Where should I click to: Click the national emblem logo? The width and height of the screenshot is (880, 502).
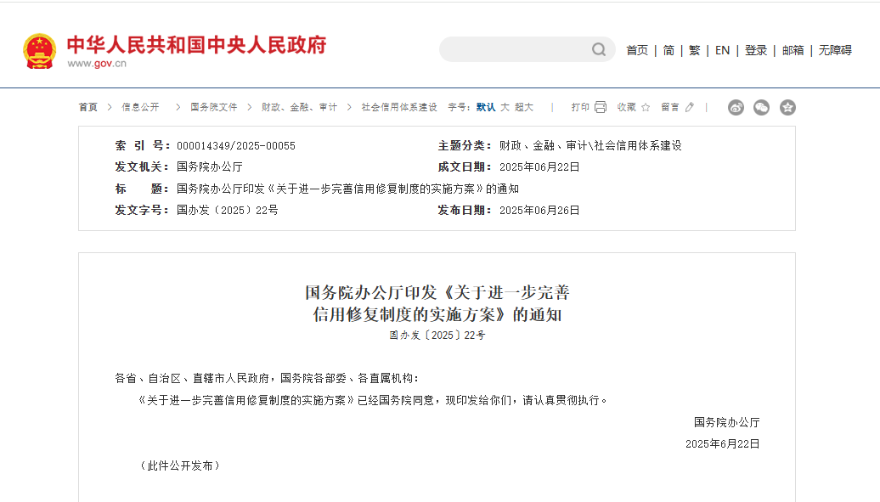pyautogui.click(x=39, y=51)
